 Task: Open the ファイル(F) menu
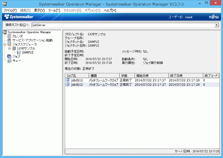pos(10,10)
